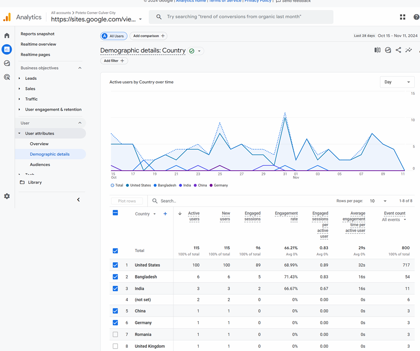Open the Advertising icon in left rail
The width and height of the screenshot is (420, 351).
[7, 77]
